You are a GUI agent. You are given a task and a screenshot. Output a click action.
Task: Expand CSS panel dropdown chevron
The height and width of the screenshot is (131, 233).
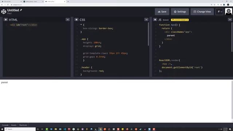point(146,19)
